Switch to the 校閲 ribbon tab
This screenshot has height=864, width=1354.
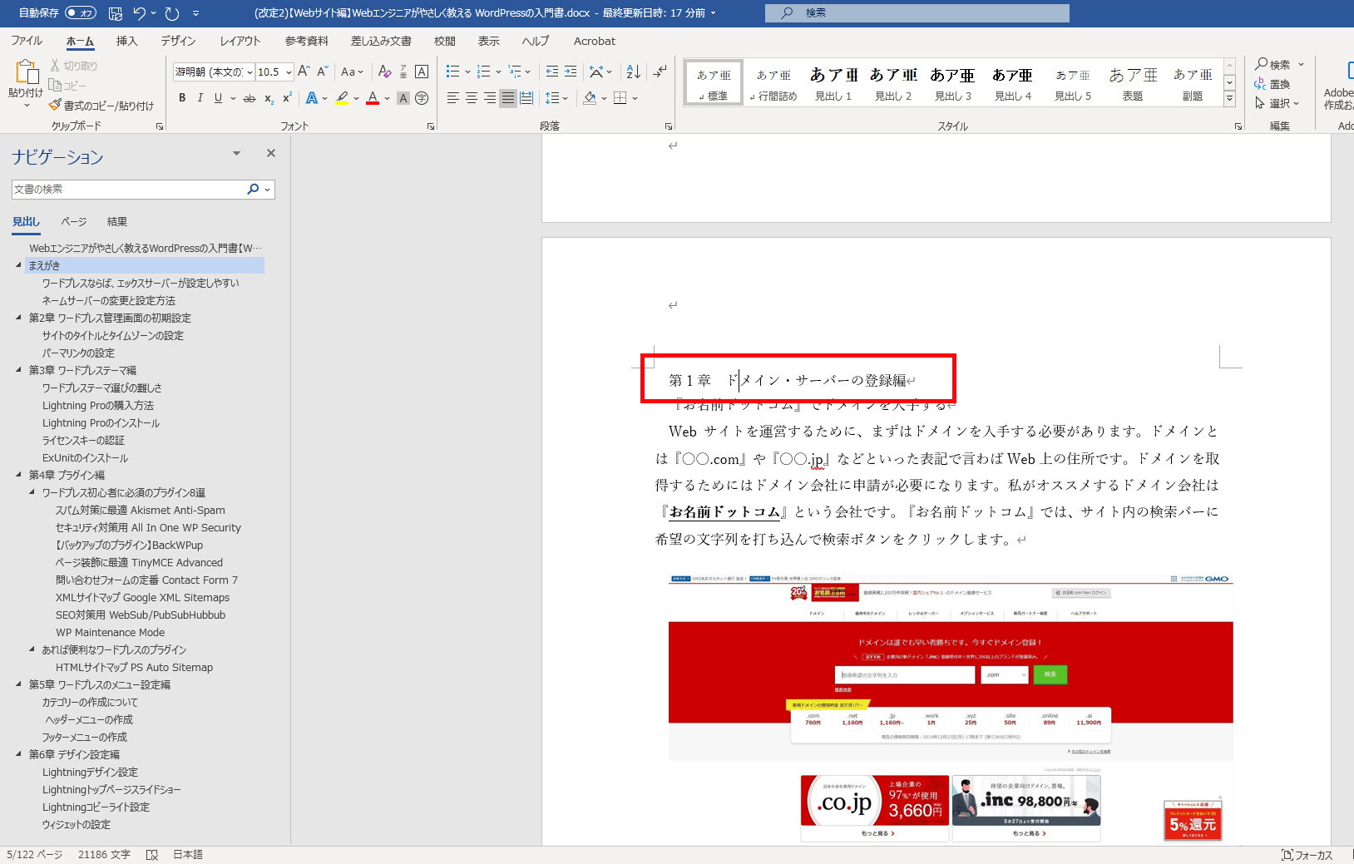pos(445,41)
